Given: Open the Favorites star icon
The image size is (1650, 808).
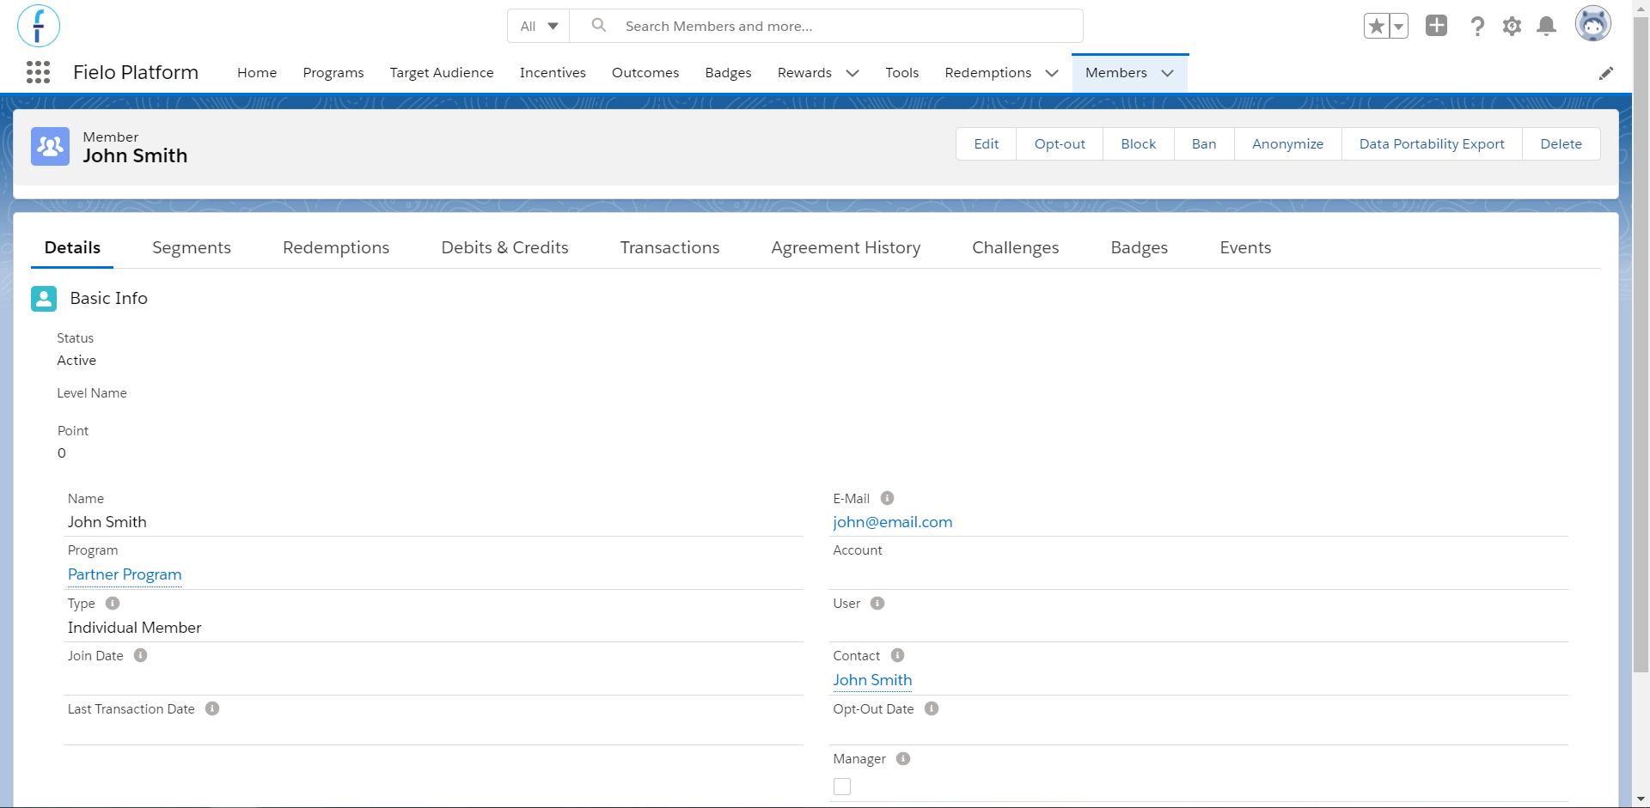Looking at the screenshot, I should 1376,26.
